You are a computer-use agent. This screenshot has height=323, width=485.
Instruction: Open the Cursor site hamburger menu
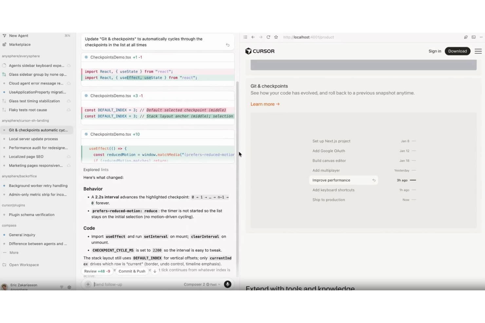pyautogui.click(x=478, y=51)
